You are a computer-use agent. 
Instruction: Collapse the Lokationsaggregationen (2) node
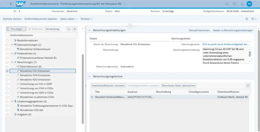(12, 101)
